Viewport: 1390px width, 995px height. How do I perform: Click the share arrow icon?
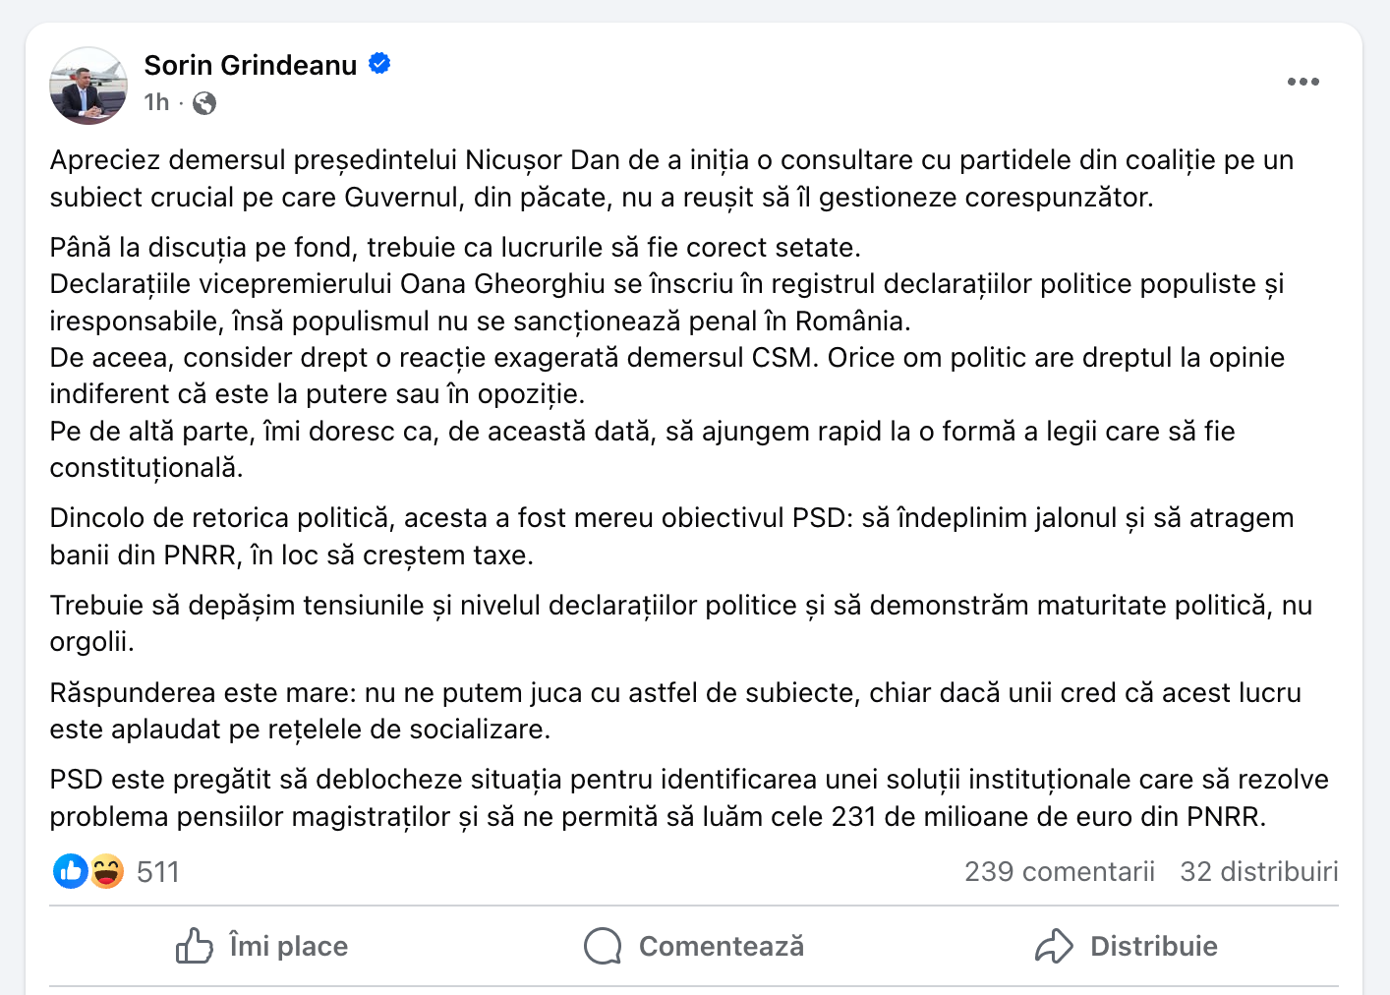[1054, 946]
